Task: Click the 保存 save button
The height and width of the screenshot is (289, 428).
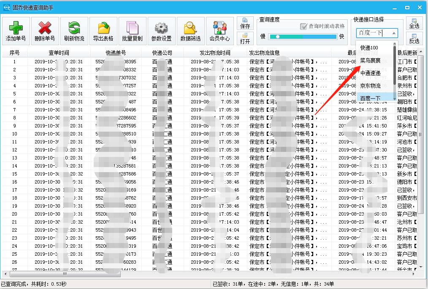Action: click(x=245, y=24)
